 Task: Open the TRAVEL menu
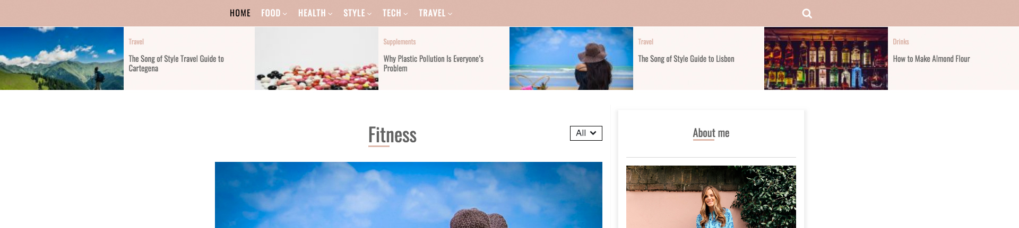(x=435, y=13)
